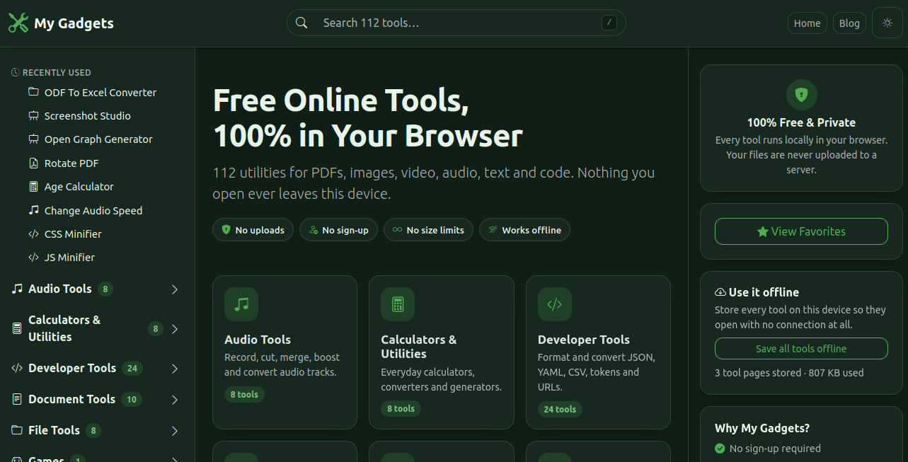
Task: Open the Home nav link
Action: coord(808,23)
